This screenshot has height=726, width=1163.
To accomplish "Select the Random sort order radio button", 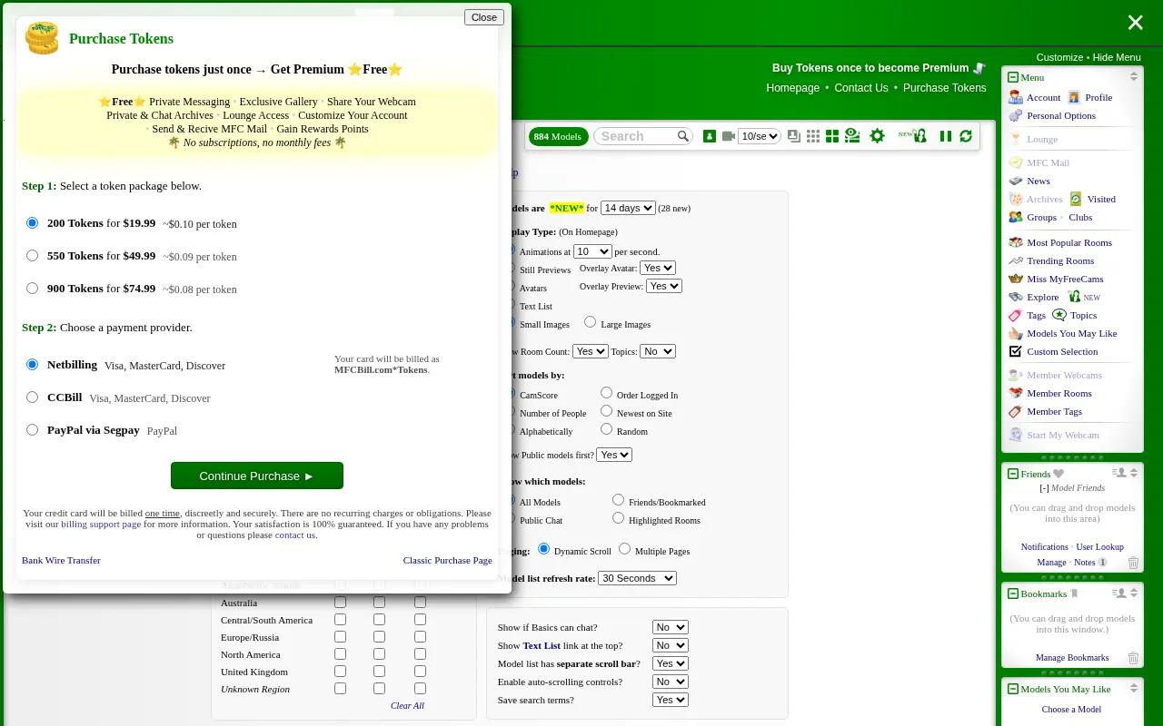I will [x=607, y=429].
